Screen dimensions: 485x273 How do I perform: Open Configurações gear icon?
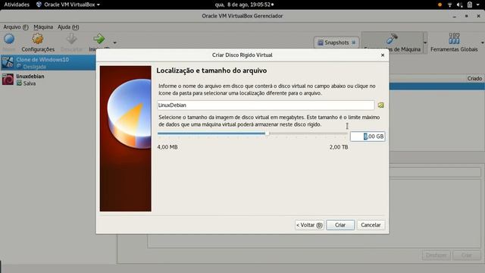(38, 39)
